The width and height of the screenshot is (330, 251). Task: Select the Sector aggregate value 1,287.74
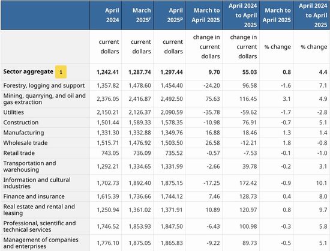140,72
